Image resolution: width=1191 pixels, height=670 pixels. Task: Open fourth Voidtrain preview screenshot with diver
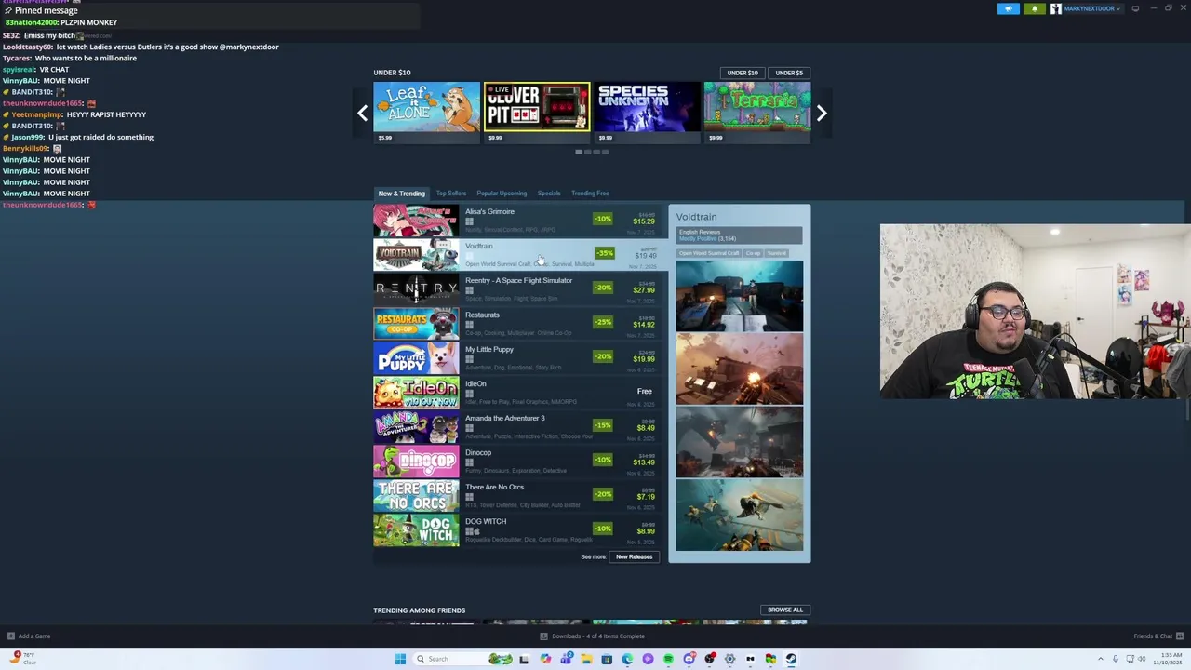click(739, 516)
